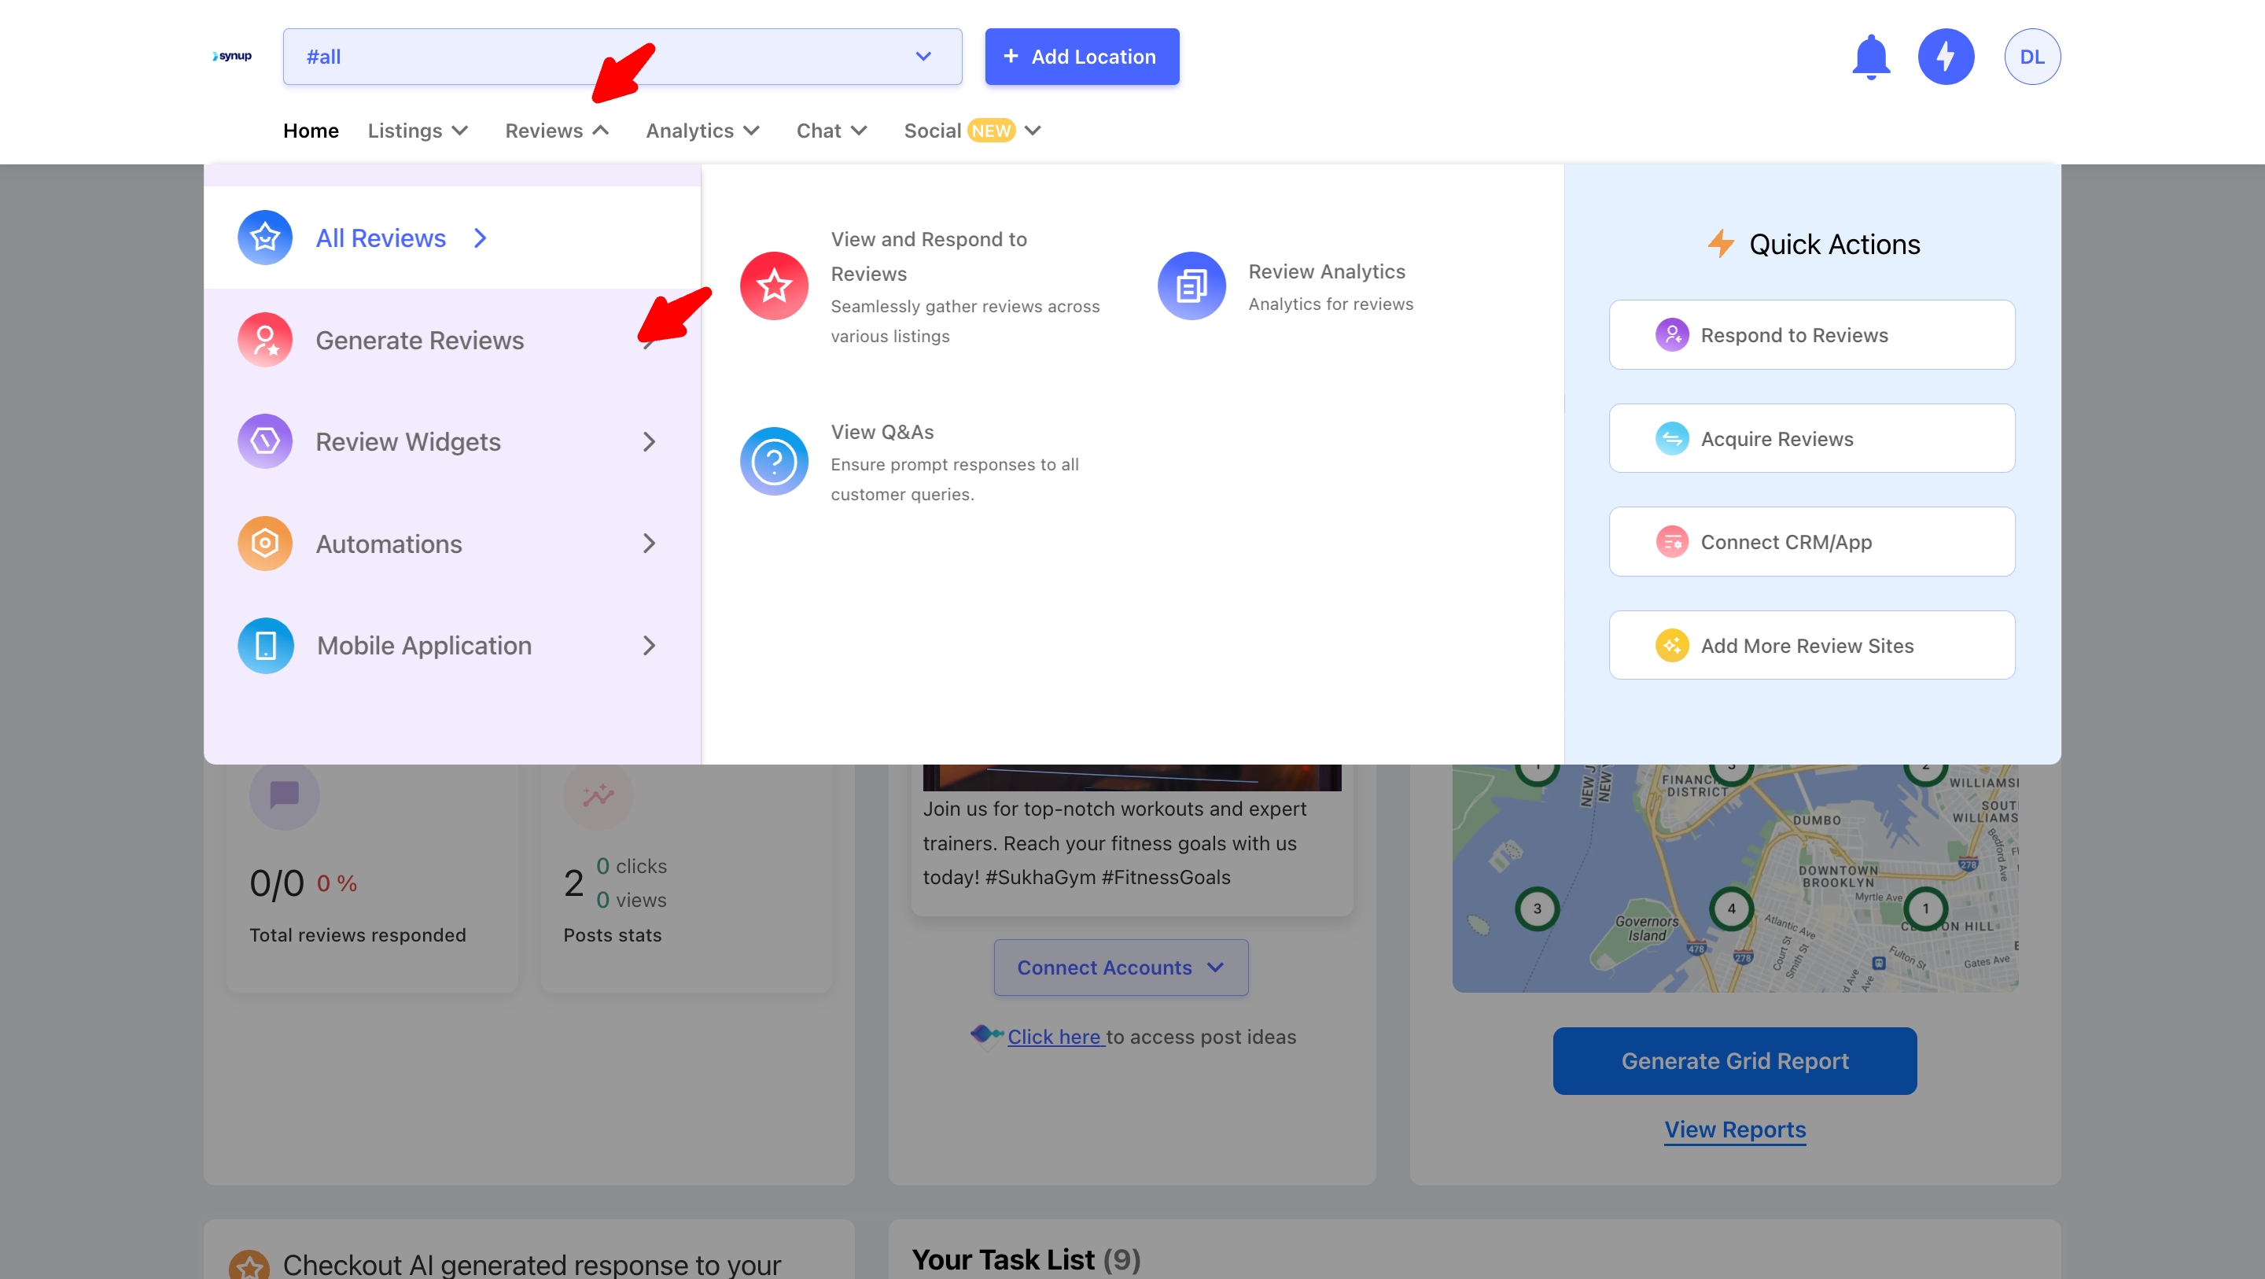
Task: Click the View Q&As question mark icon
Action: 774,461
